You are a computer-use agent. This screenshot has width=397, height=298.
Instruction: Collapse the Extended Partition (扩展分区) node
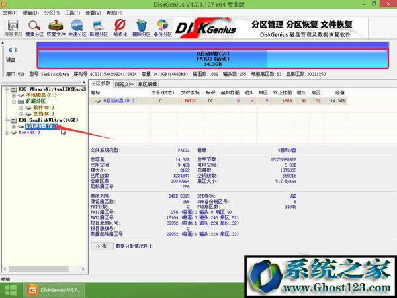13,101
